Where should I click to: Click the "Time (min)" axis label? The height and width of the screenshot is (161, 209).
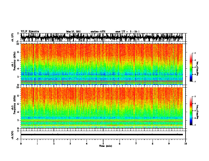[x=106, y=146]
